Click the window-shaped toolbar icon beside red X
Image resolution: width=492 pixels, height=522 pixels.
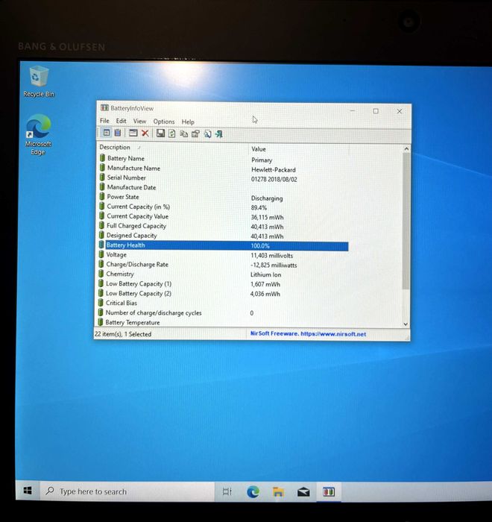pos(133,133)
